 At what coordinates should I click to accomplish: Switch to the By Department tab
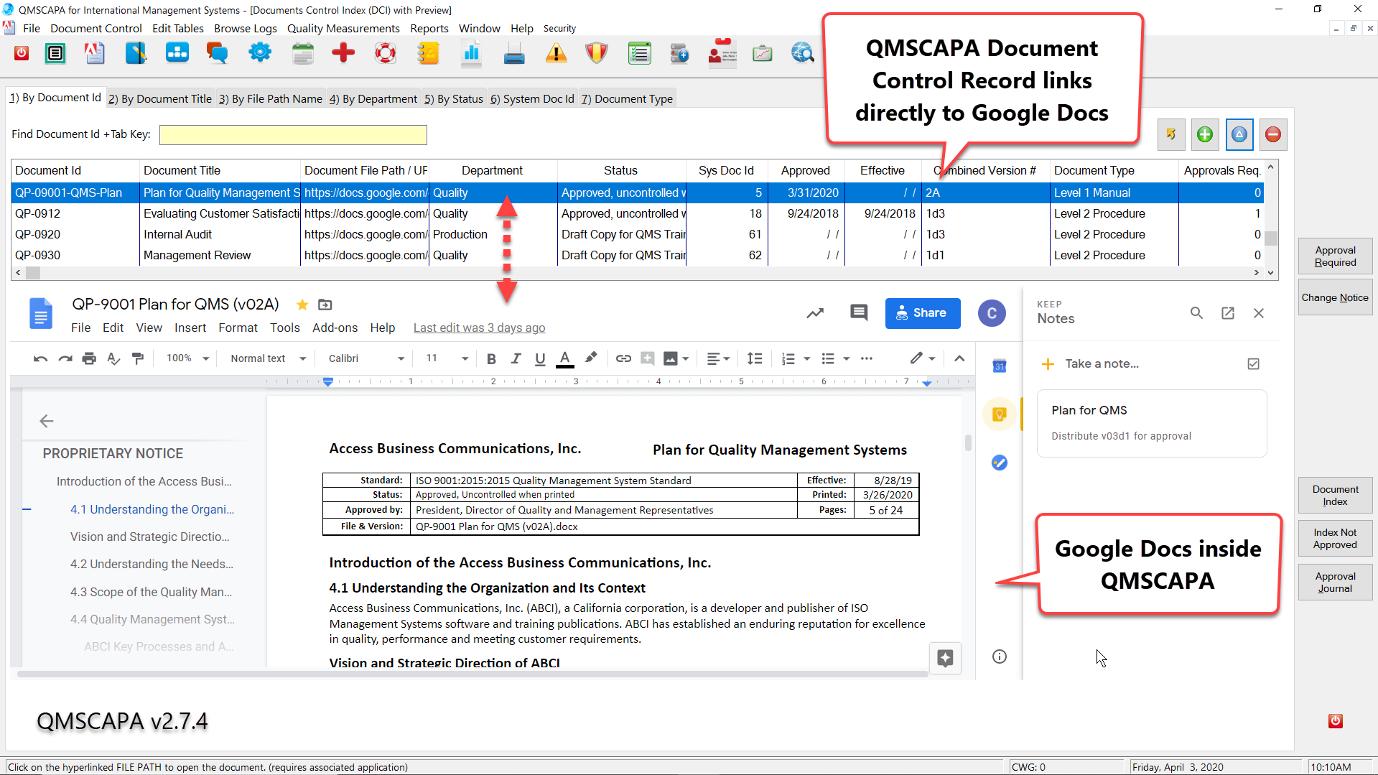tap(373, 98)
